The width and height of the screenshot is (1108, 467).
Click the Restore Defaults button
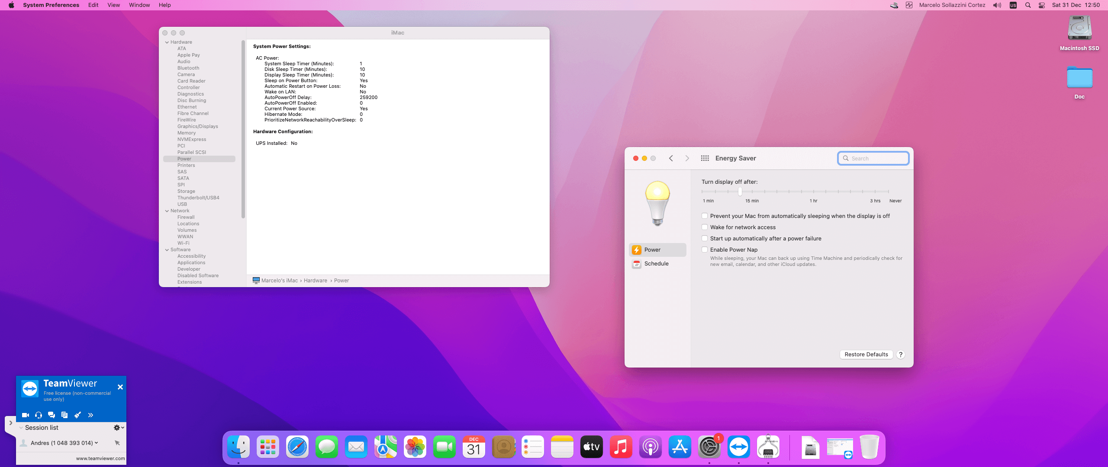pyautogui.click(x=866, y=355)
